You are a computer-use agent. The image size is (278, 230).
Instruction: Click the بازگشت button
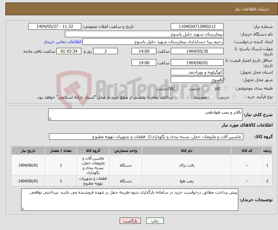pyautogui.click(x=130, y=221)
